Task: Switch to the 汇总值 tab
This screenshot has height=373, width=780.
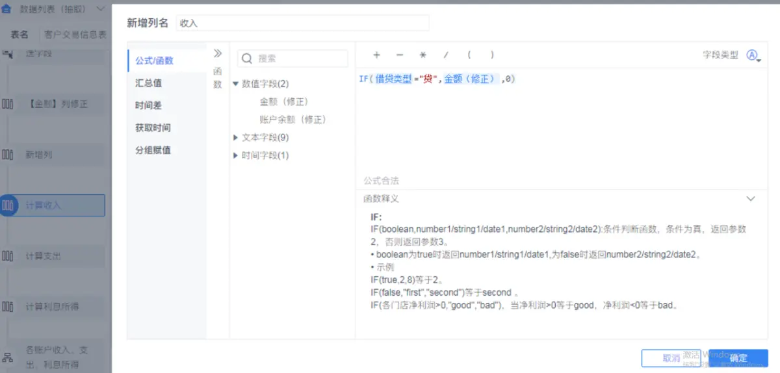Action: coord(149,83)
